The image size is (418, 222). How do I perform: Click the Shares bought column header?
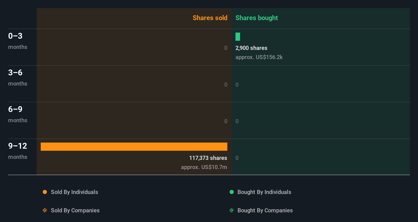coord(257,18)
